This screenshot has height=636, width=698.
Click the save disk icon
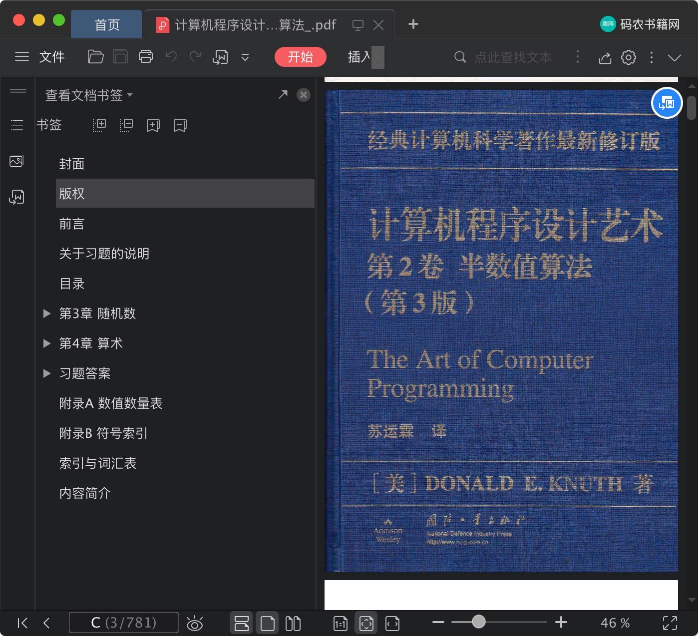click(x=120, y=57)
